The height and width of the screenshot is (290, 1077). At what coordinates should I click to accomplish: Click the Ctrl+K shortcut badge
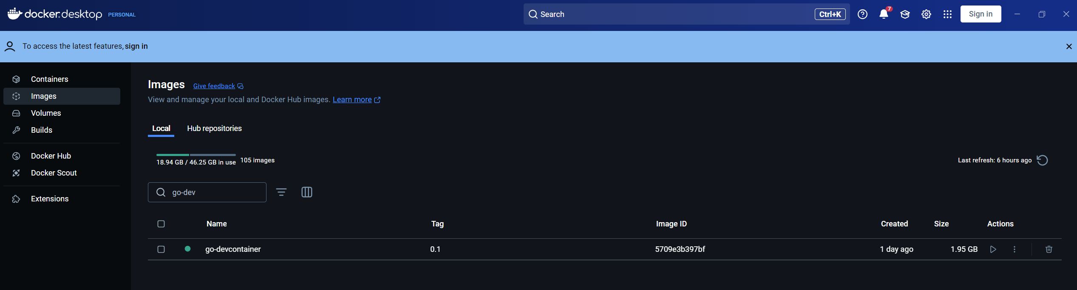point(830,14)
